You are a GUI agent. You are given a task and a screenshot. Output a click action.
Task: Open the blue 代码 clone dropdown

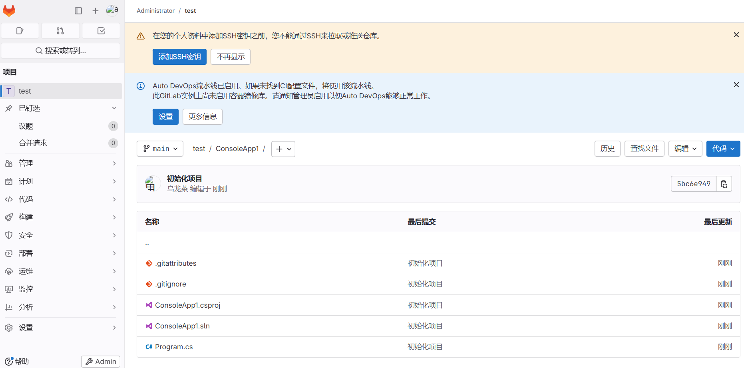pyautogui.click(x=723, y=149)
